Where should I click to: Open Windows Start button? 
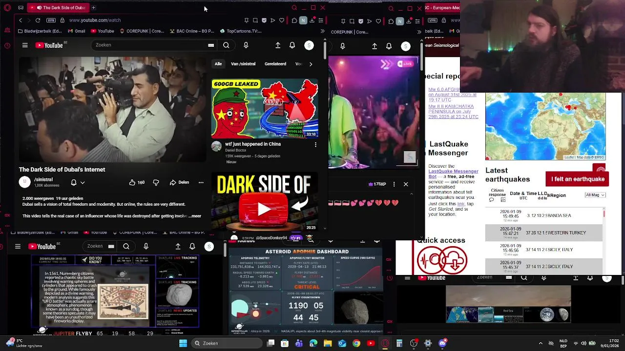click(x=183, y=343)
